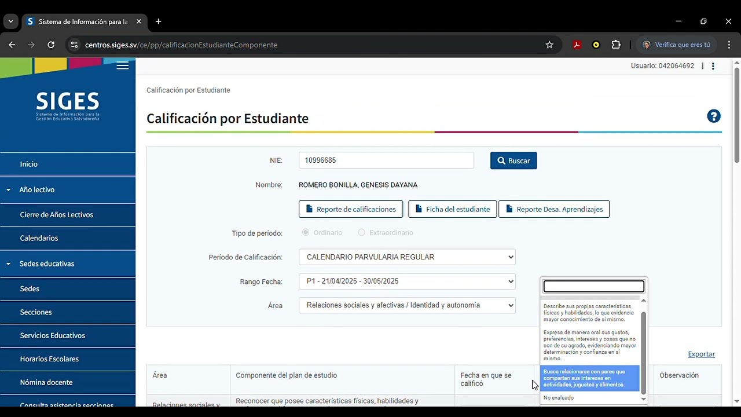Click the browser back arrow

(x=12, y=45)
